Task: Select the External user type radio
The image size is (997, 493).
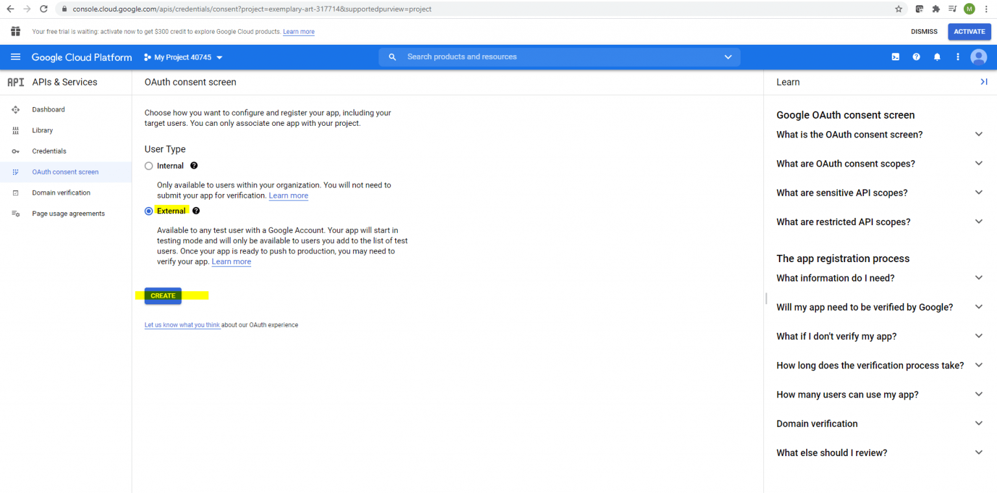Action: point(149,211)
